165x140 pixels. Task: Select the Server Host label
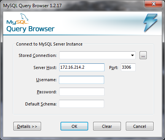pos(45,68)
